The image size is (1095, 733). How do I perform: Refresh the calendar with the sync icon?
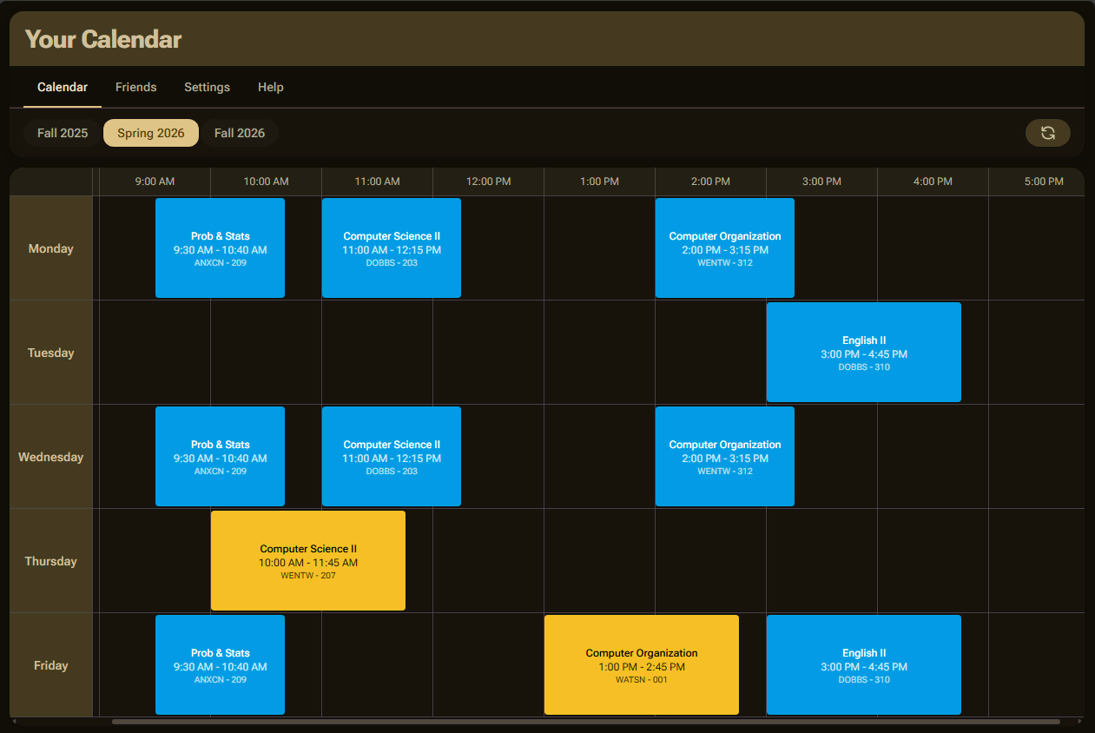(1047, 133)
